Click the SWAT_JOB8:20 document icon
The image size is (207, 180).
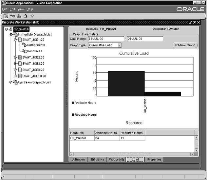[20, 70]
